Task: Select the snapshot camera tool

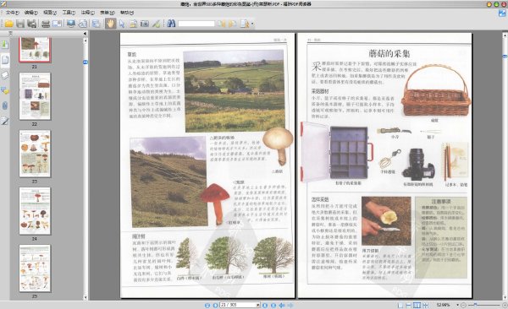Action: [145, 24]
